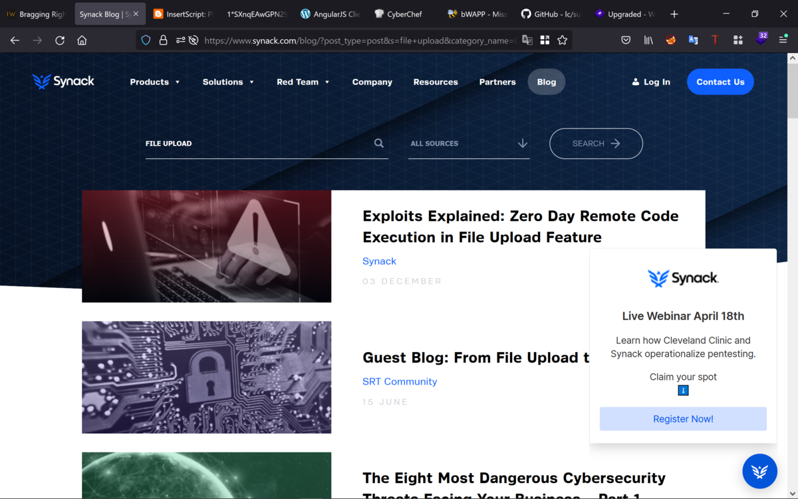Screen dimensions: 798x499
Task: Open the padlock circuit board thumbnail
Action: 206,377
